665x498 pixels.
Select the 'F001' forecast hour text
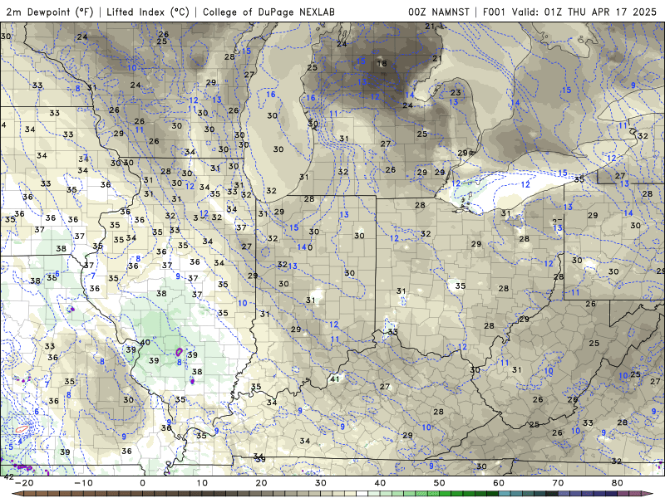[495, 12]
